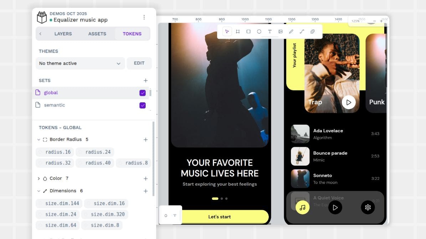The height and width of the screenshot is (239, 426).
Task: Open the image upload tool
Action: click(281, 31)
